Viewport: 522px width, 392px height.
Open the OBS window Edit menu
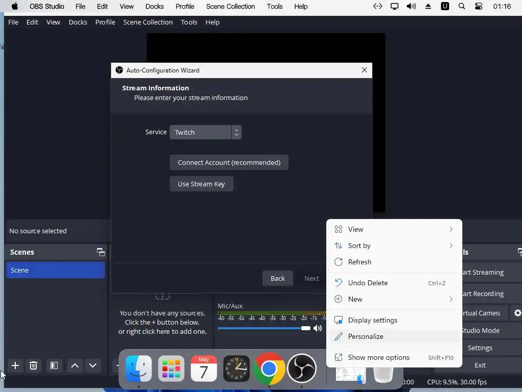tap(32, 22)
